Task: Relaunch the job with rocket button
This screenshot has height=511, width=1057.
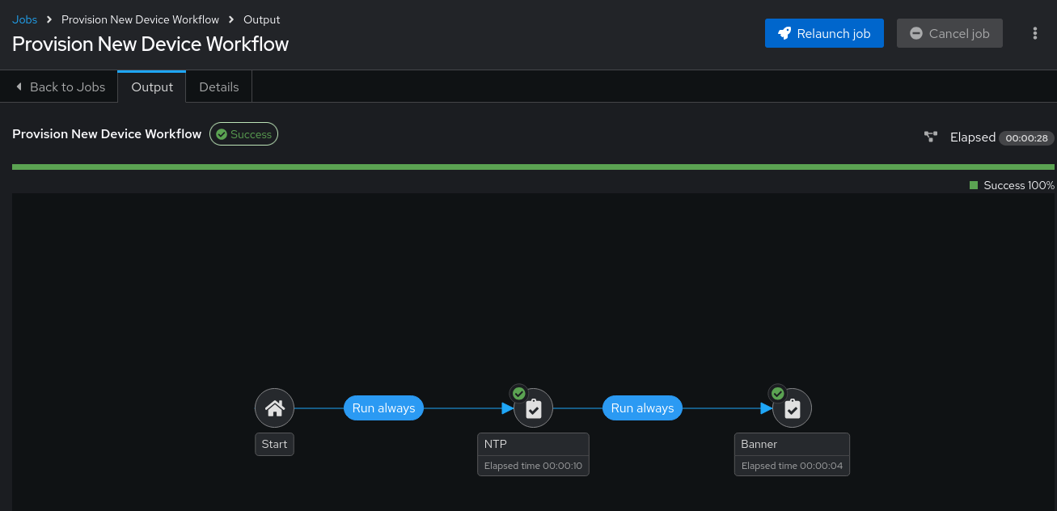Action: coord(824,33)
